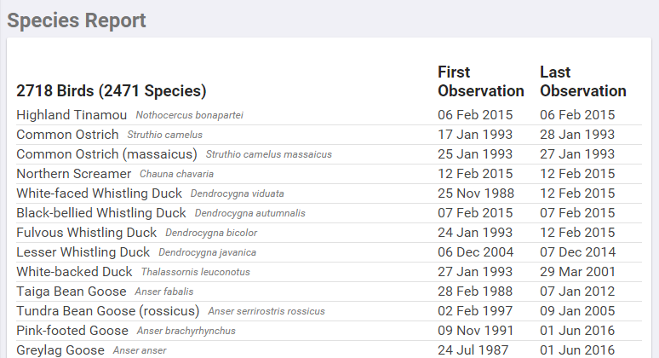The image size is (659, 358).
Task: Select Common Ostrich (massaicus) row
Action: [106, 154]
